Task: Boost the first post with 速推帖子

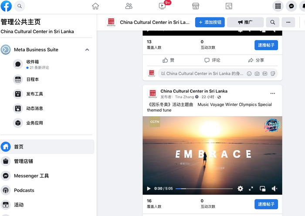Action: click(266, 45)
